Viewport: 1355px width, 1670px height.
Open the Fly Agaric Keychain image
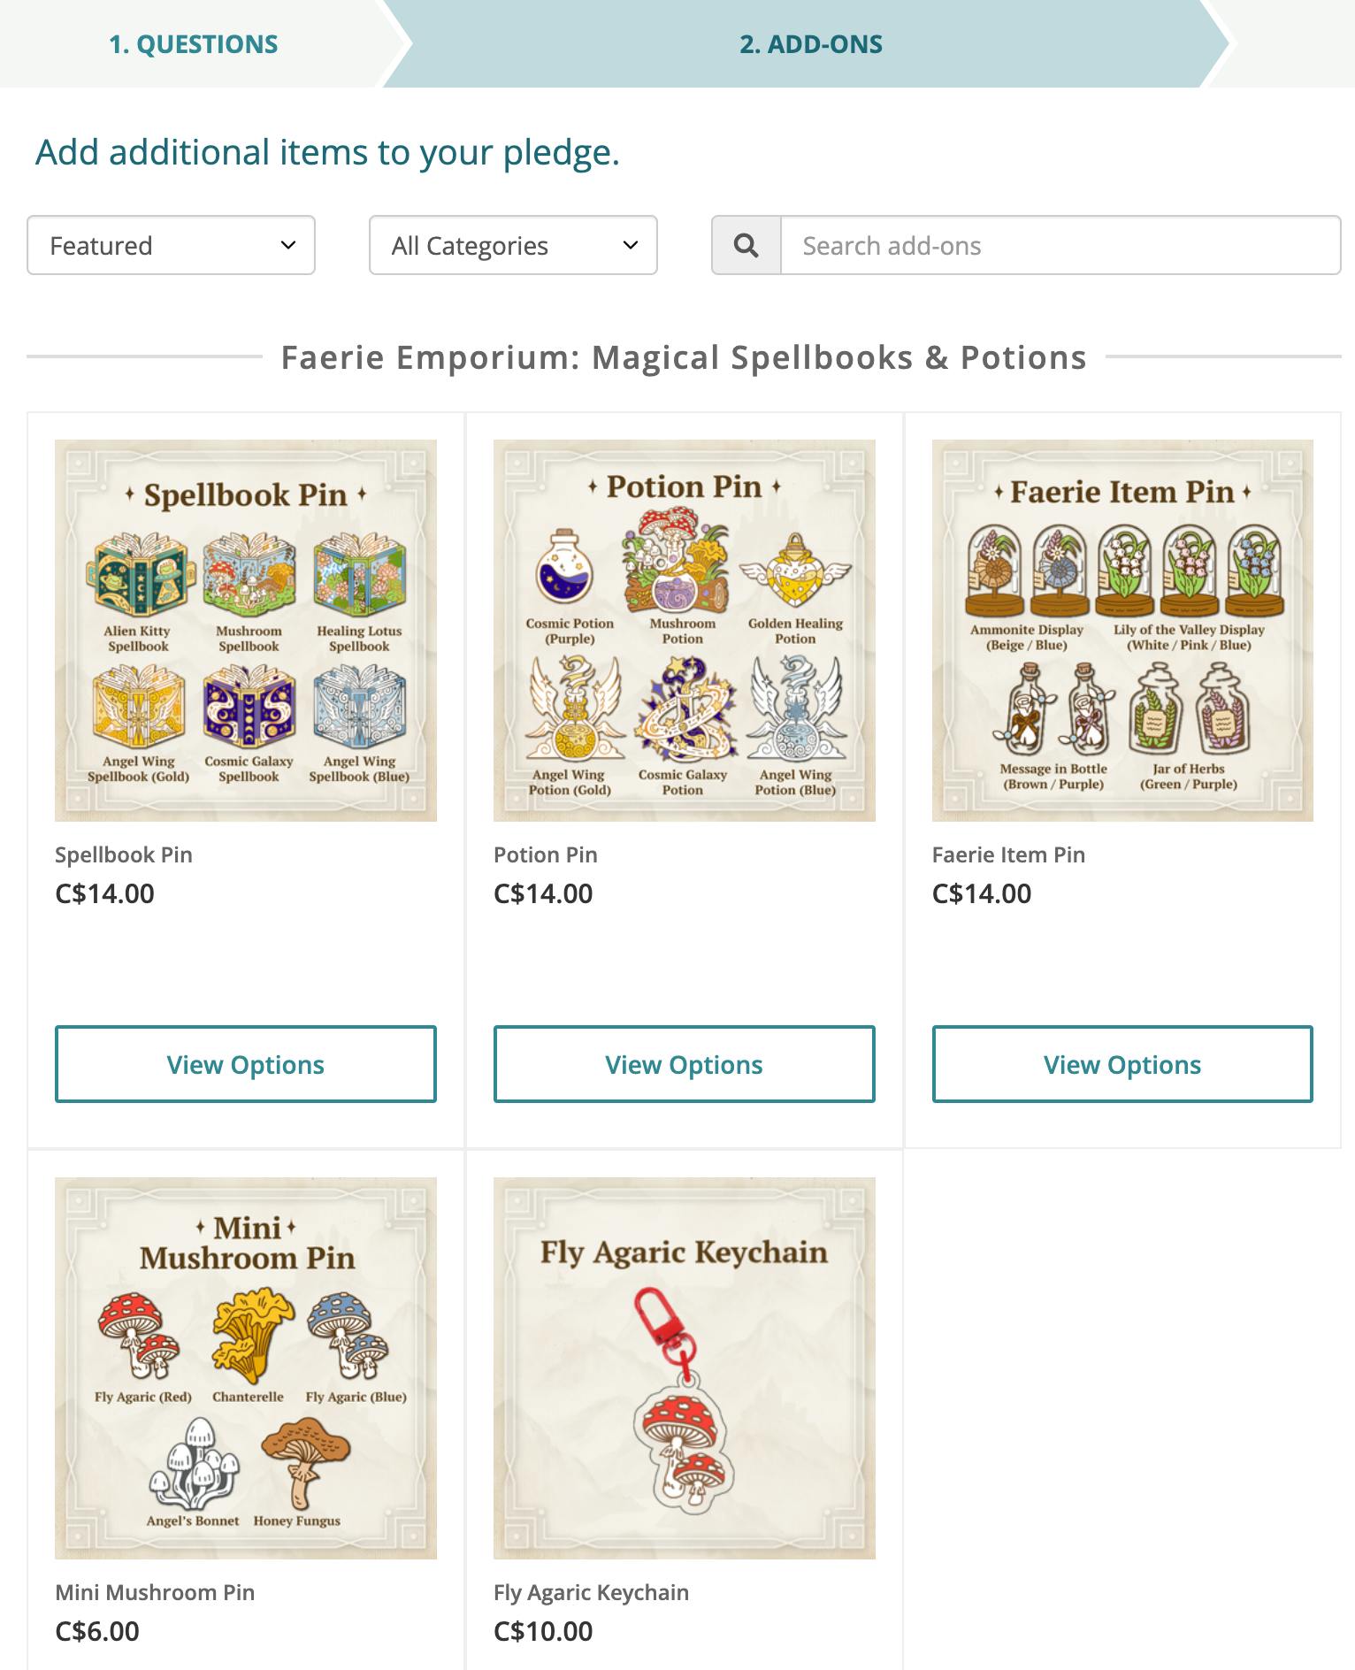tap(684, 1367)
